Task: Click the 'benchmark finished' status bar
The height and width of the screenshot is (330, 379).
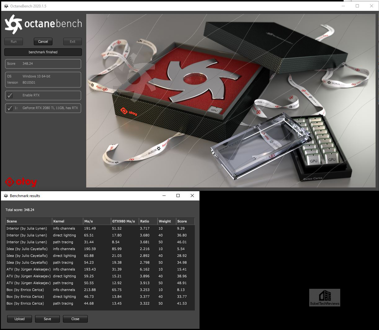Action: [43, 52]
